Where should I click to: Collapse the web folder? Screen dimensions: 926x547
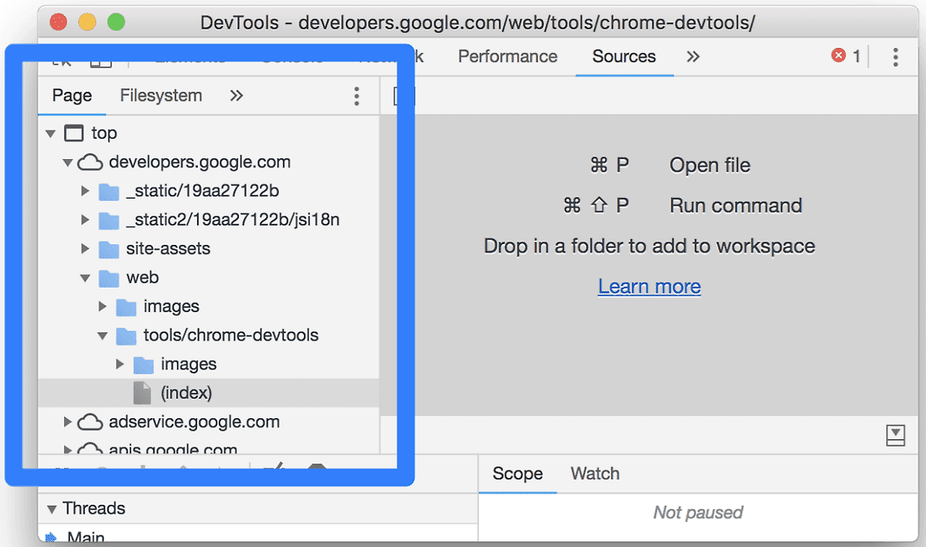(x=85, y=278)
